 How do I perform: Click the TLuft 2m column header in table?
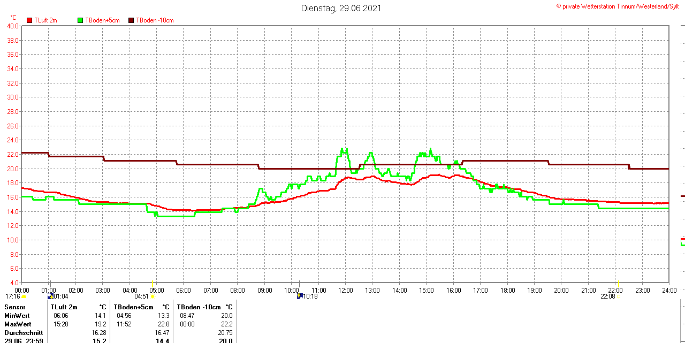click(64, 307)
